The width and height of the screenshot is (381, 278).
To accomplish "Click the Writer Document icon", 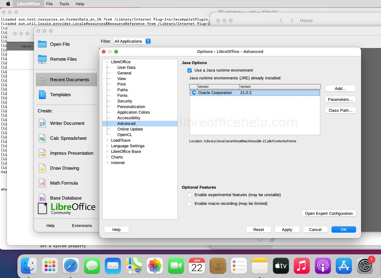I will tap(42, 123).
